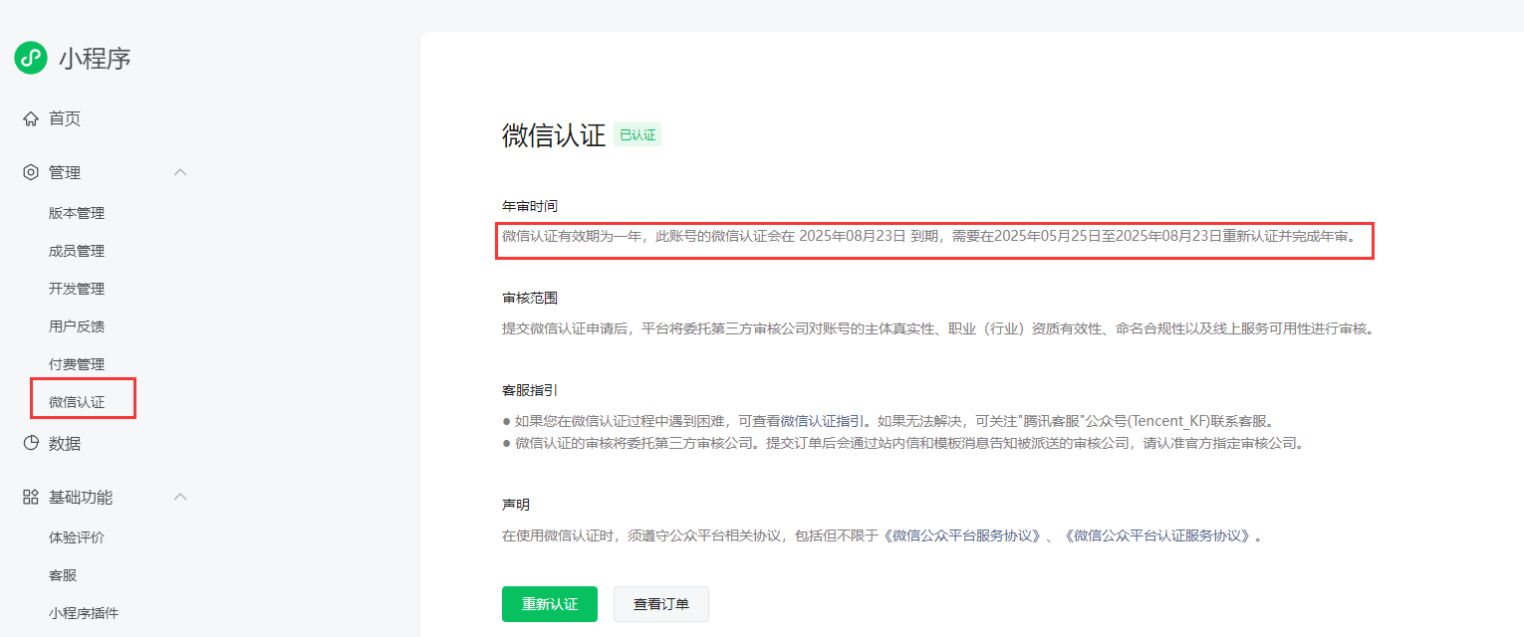The width and height of the screenshot is (1524, 637).
Task: Open 体验评价 page
Action: [x=77, y=537]
